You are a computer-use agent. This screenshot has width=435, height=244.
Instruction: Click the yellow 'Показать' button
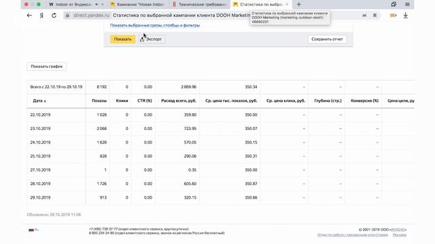[x=122, y=39]
